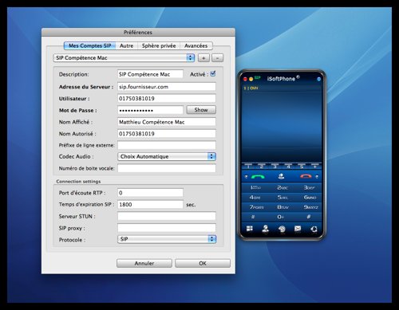Expand arrow right of red hang-up button
The height and width of the screenshot is (310, 399).
[x=317, y=177]
